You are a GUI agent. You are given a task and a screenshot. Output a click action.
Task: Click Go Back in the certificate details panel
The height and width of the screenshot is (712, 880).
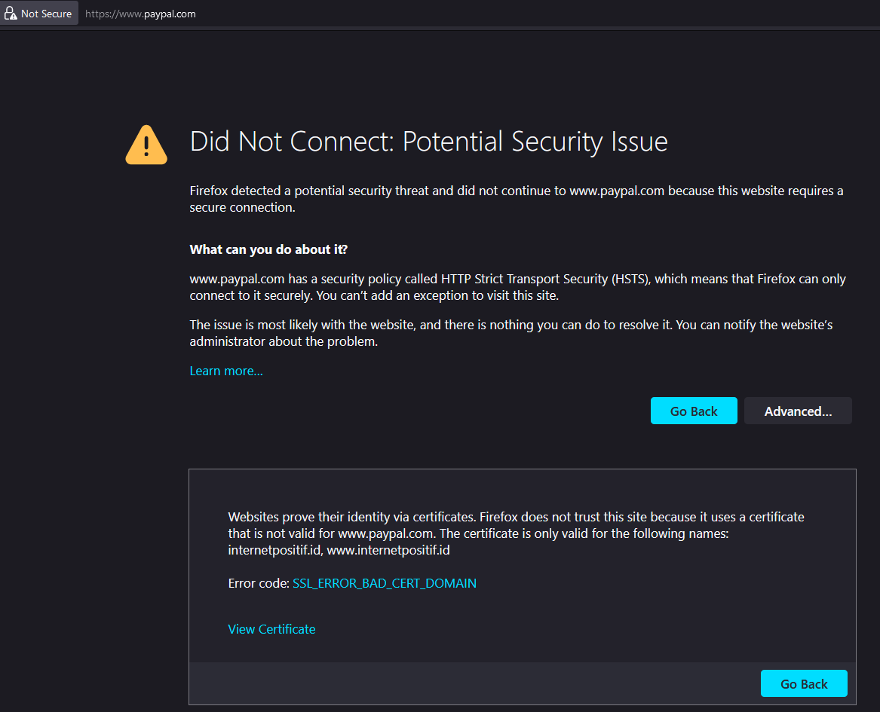[x=804, y=684]
